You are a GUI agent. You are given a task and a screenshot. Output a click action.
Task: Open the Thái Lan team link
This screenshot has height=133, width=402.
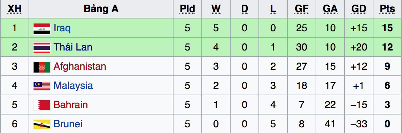(73, 47)
